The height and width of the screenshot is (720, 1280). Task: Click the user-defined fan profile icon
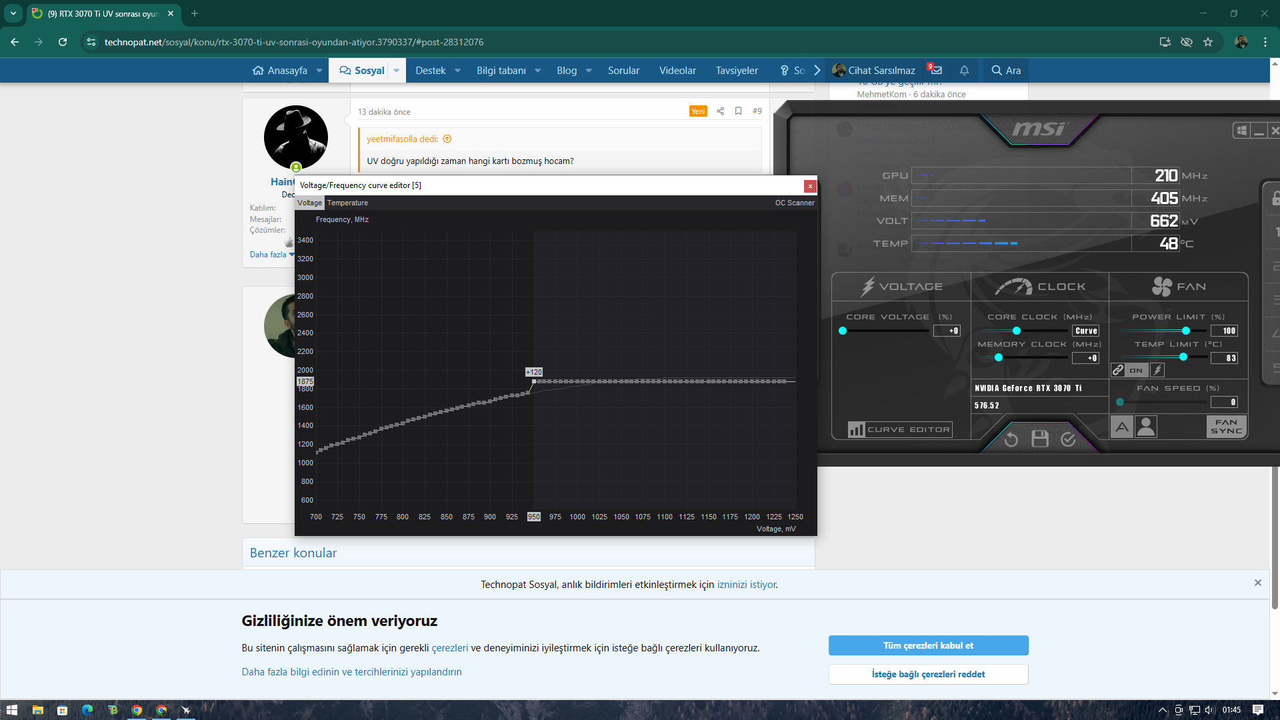1146,427
